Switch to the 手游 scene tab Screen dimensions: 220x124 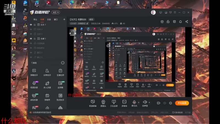coord(49,20)
